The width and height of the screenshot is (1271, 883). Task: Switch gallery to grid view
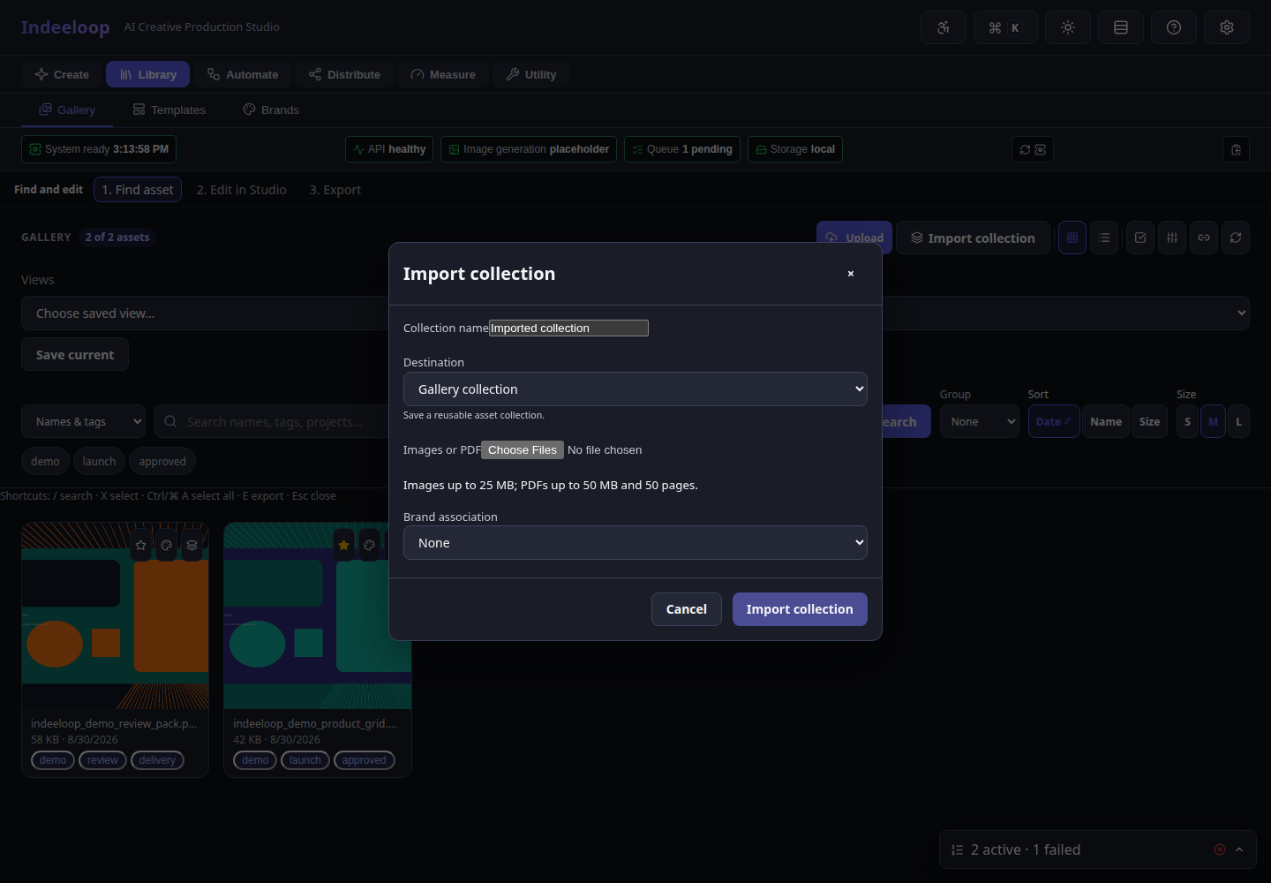[x=1072, y=238]
